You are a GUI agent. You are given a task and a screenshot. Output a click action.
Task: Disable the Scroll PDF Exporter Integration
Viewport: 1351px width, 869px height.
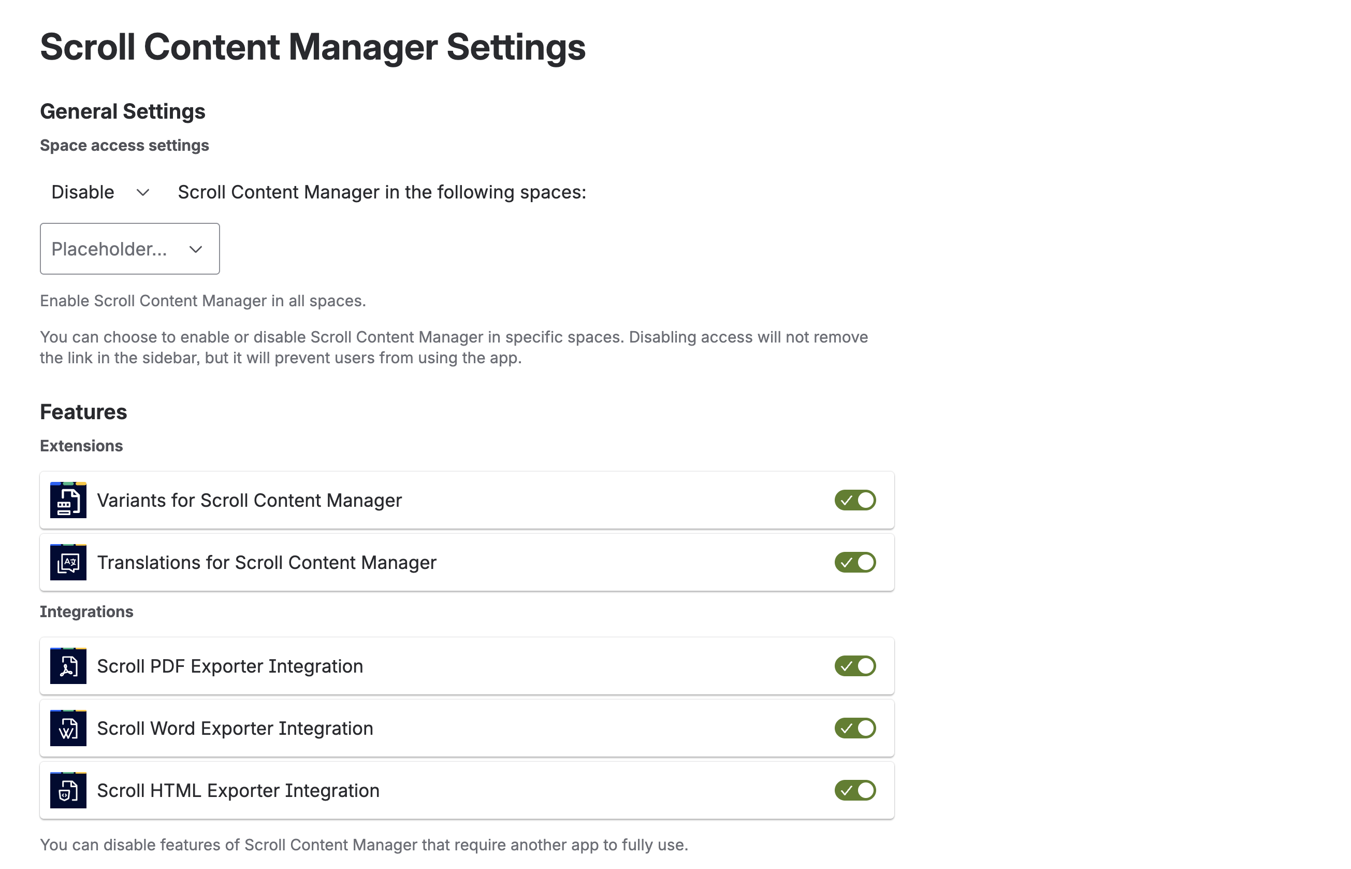point(855,666)
